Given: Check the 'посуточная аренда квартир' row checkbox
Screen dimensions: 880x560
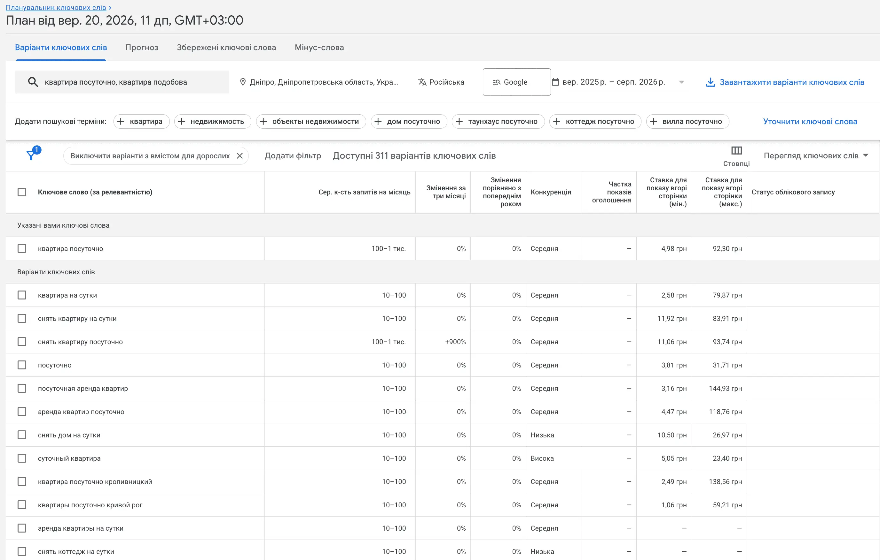Looking at the screenshot, I should tap(22, 388).
